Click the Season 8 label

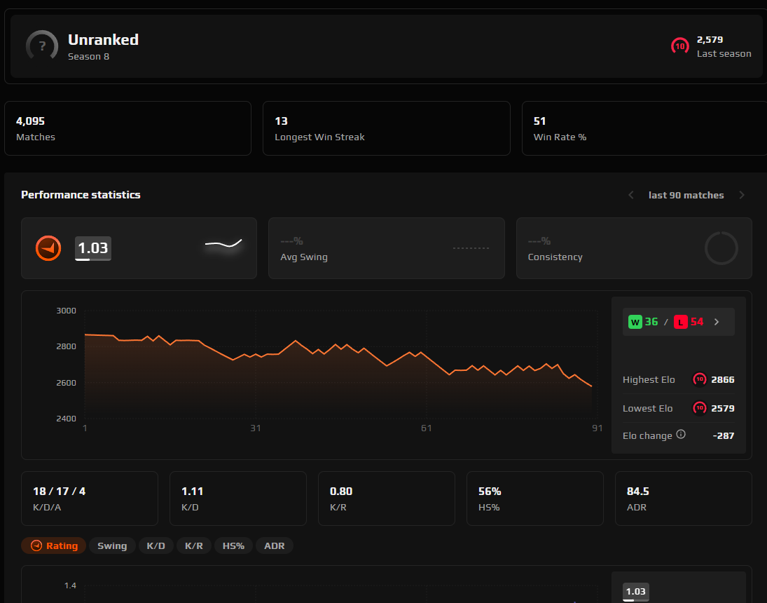(88, 56)
